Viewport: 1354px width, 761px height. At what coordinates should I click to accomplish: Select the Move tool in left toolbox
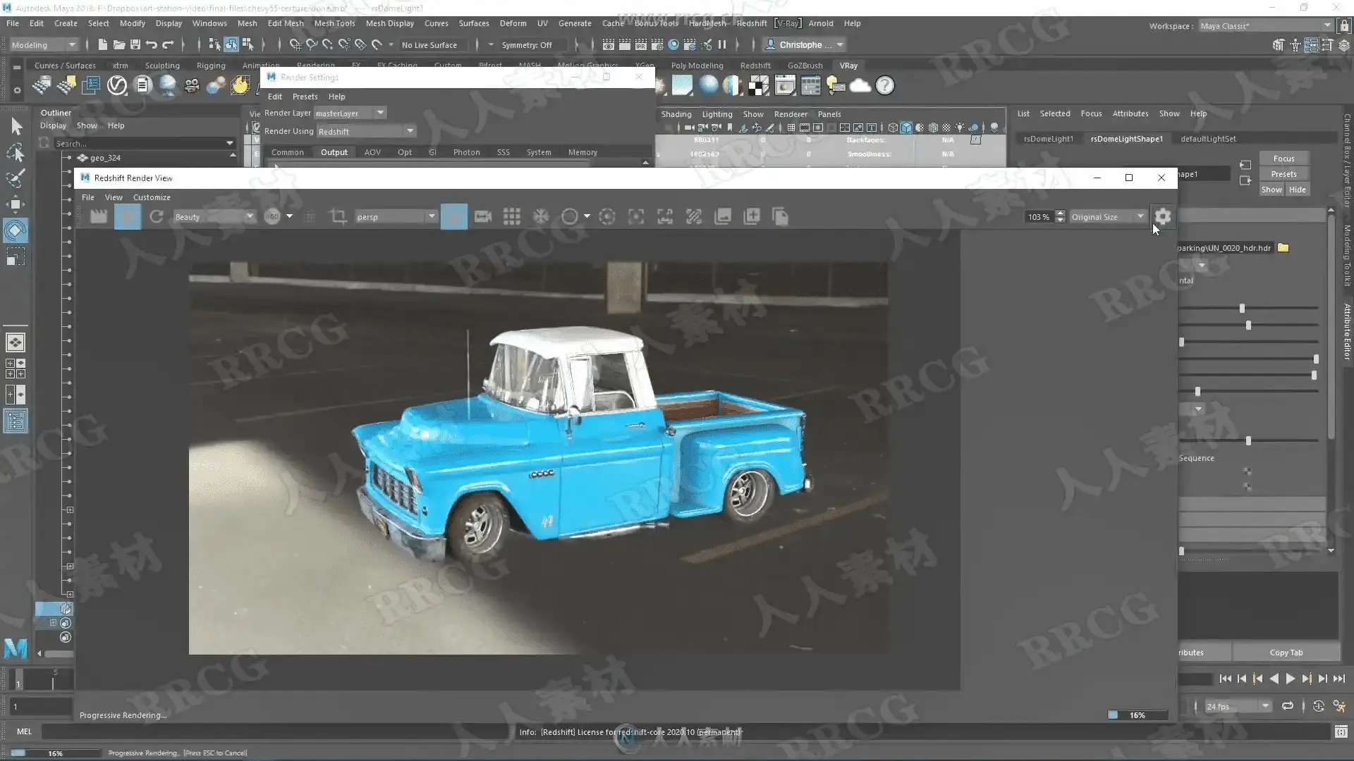[x=15, y=205]
